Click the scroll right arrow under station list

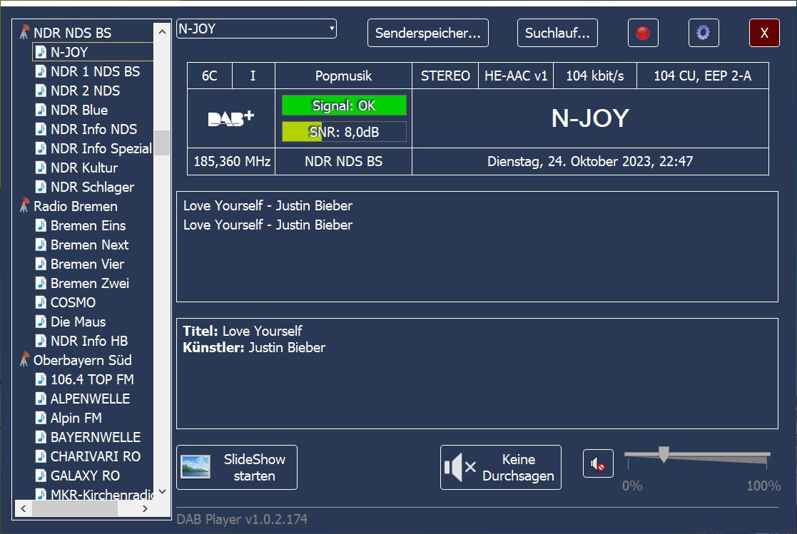click(146, 508)
